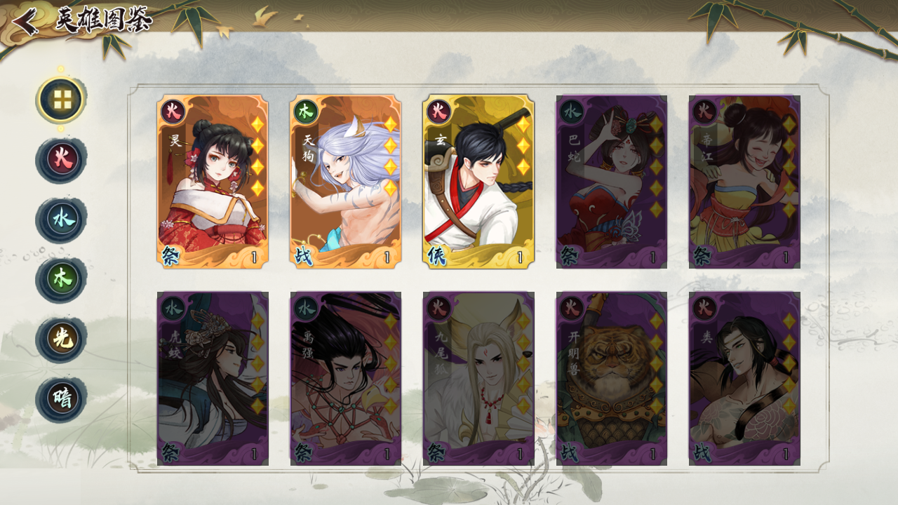Click the fire badge on 灵 card
Image resolution: width=898 pixels, height=505 pixels.
173,111
